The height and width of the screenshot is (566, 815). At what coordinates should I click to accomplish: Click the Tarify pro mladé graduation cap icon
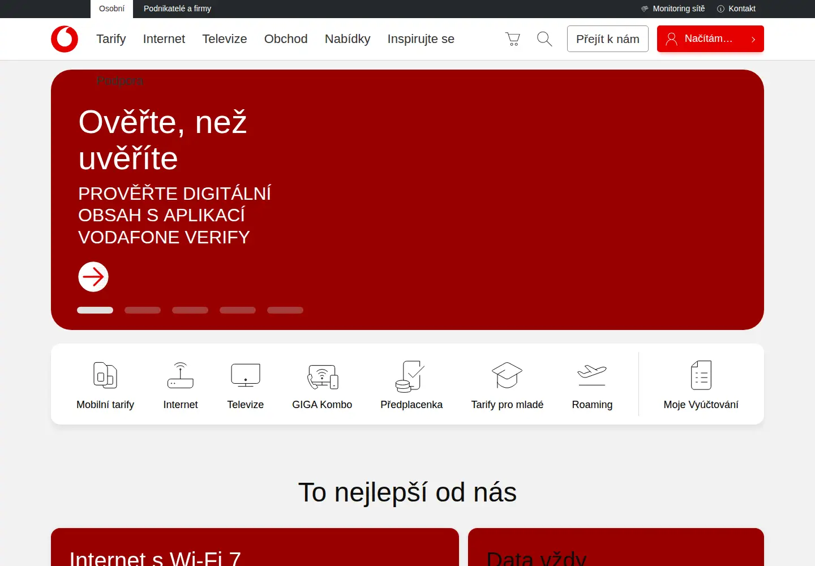[507, 375]
